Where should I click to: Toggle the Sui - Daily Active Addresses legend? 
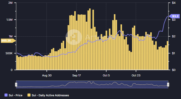(x=48, y=95)
